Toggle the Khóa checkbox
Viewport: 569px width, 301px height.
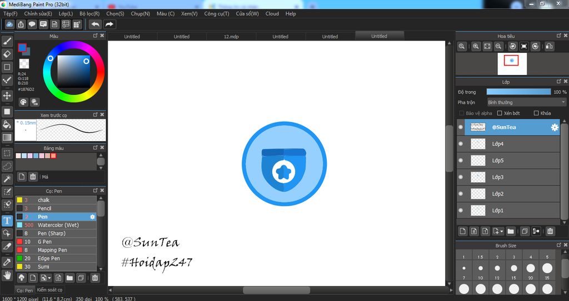click(x=536, y=113)
